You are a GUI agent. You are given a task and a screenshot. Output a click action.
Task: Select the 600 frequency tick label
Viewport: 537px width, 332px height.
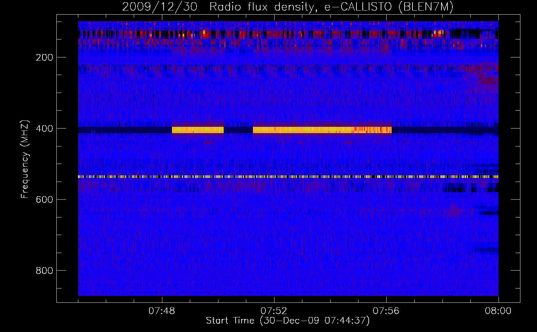(44, 200)
